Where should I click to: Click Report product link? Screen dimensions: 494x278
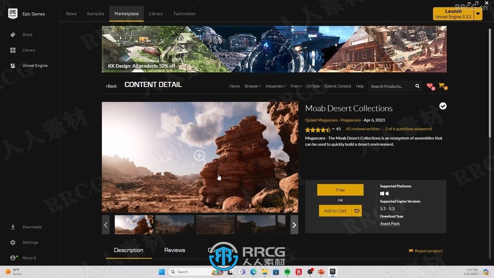point(426,251)
